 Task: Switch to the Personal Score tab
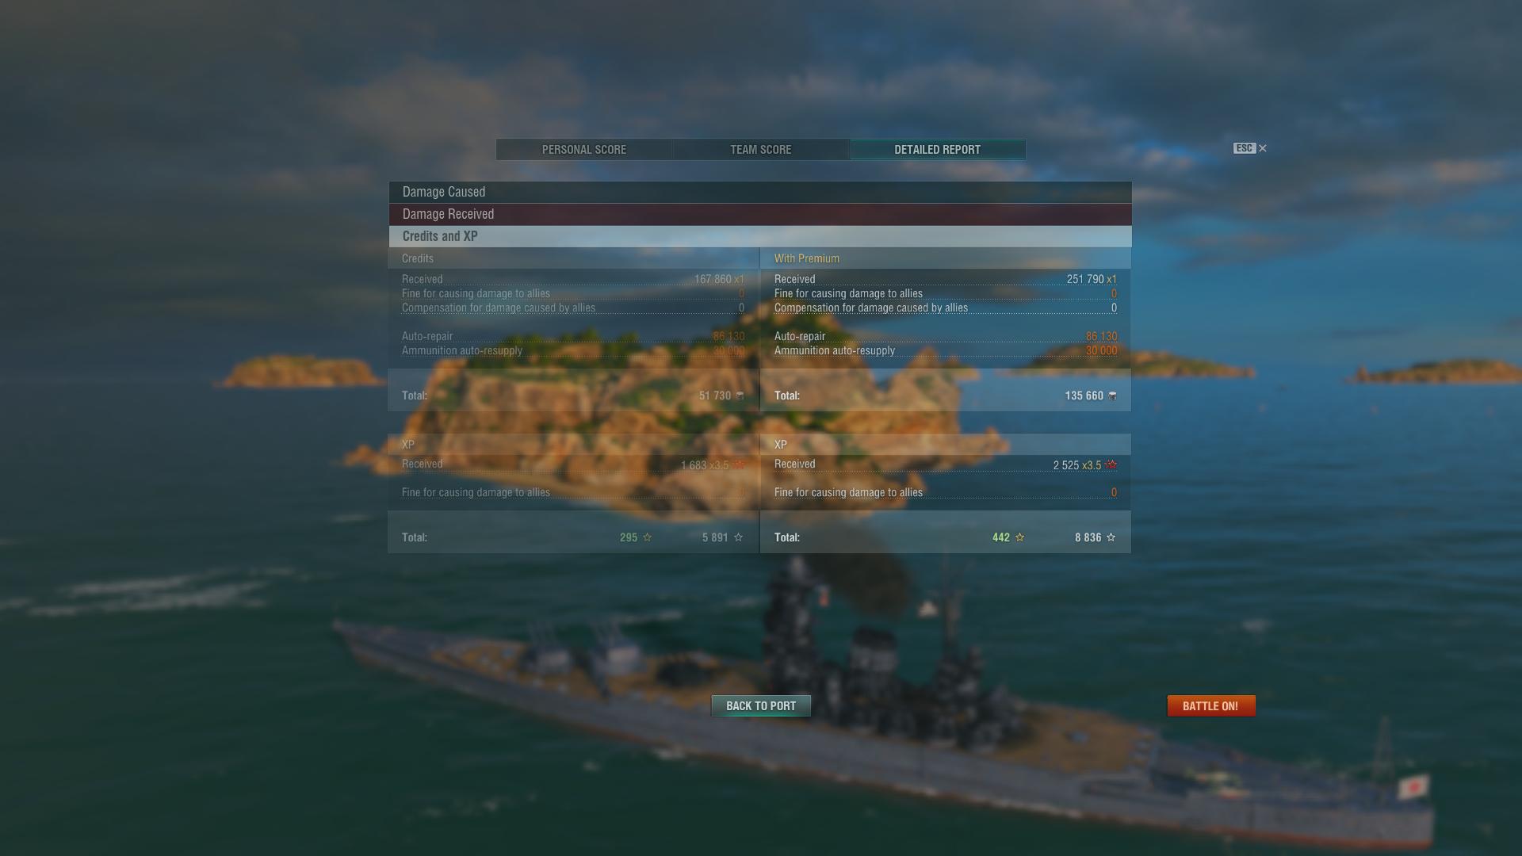coord(584,150)
